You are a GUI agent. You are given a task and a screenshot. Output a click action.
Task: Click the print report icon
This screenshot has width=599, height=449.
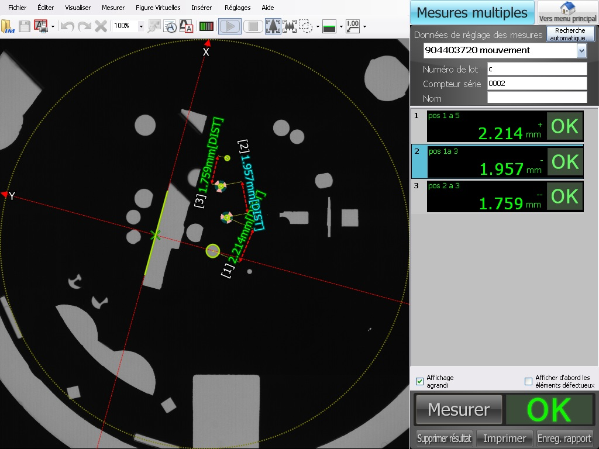(41, 26)
